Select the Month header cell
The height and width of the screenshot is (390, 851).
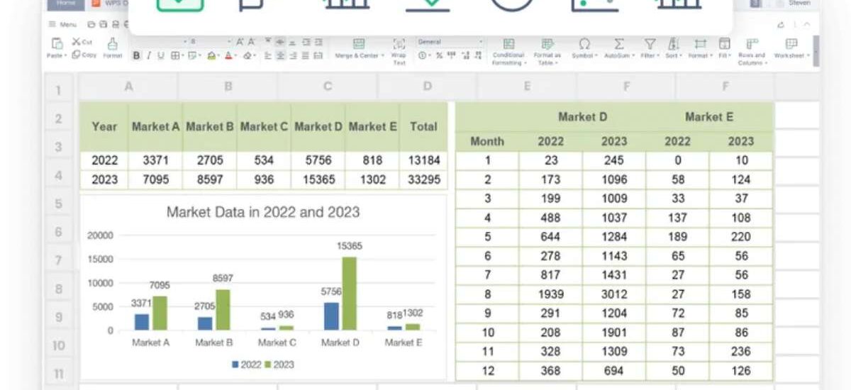(487, 141)
